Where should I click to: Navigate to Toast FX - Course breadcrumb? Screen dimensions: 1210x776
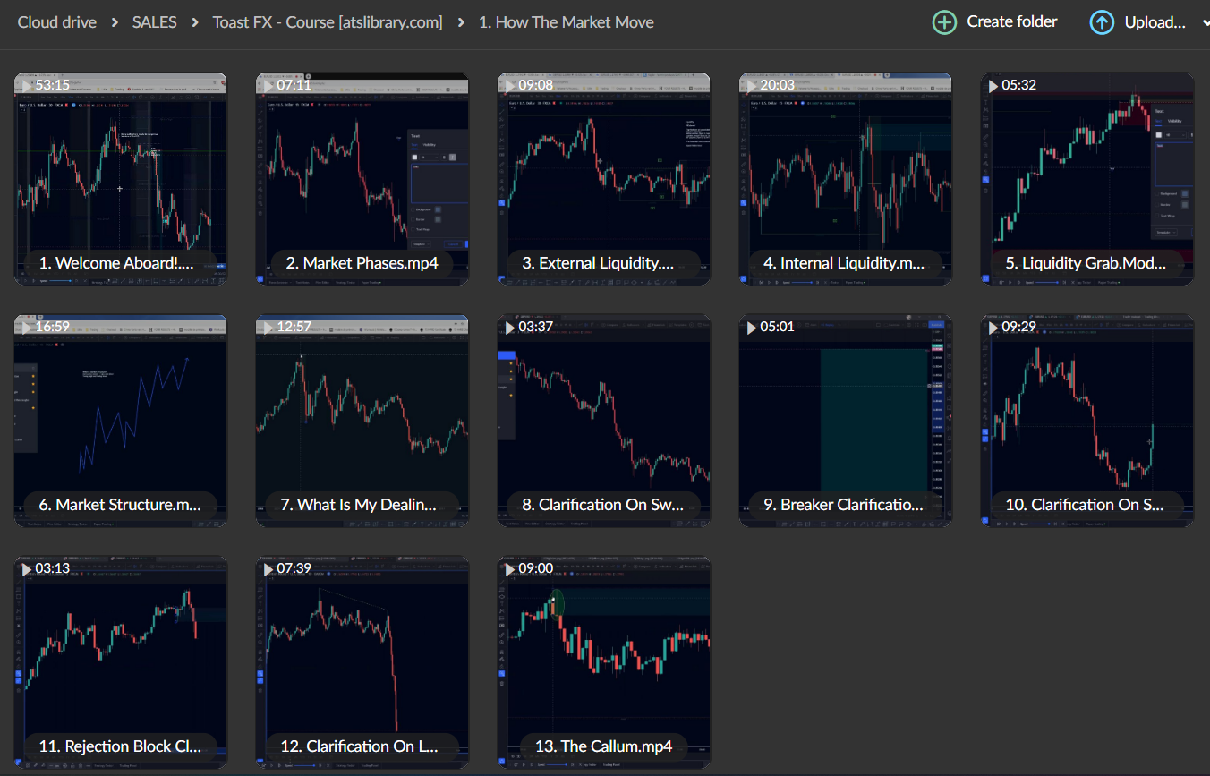(x=327, y=22)
